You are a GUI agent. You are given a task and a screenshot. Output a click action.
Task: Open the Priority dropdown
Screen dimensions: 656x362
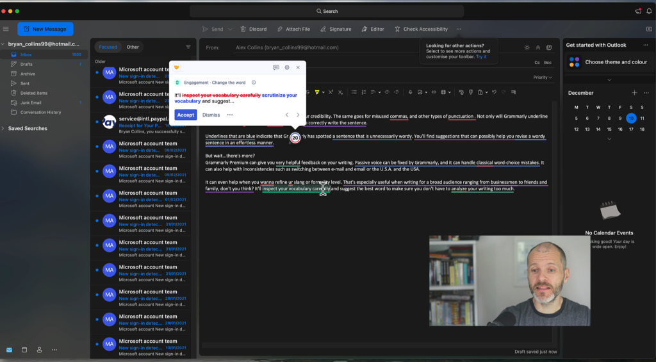tap(543, 78)
